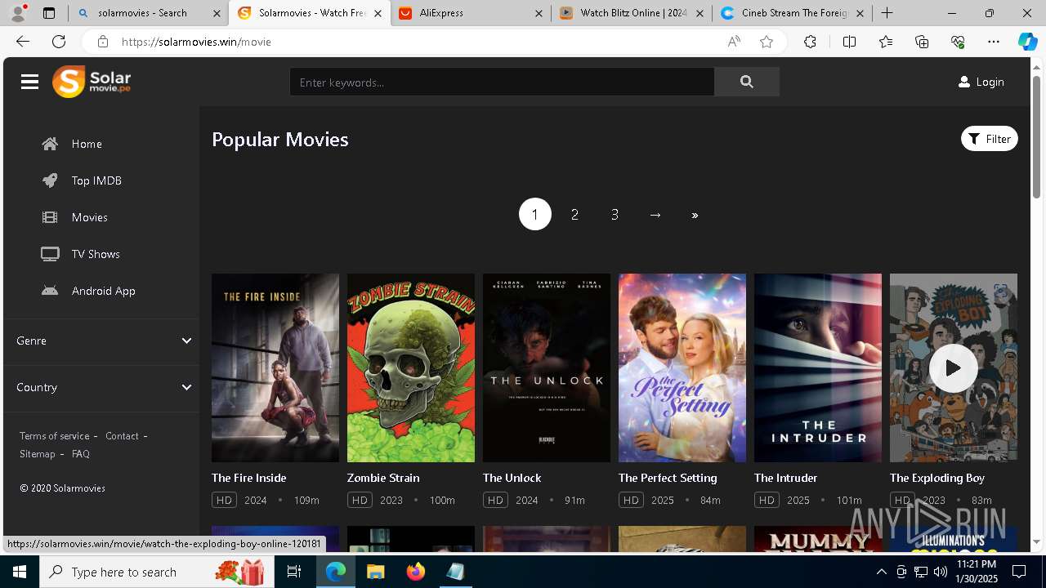Viewport: 1046px width, 588px height.
Task: Refresh the page
Action: 59,42
